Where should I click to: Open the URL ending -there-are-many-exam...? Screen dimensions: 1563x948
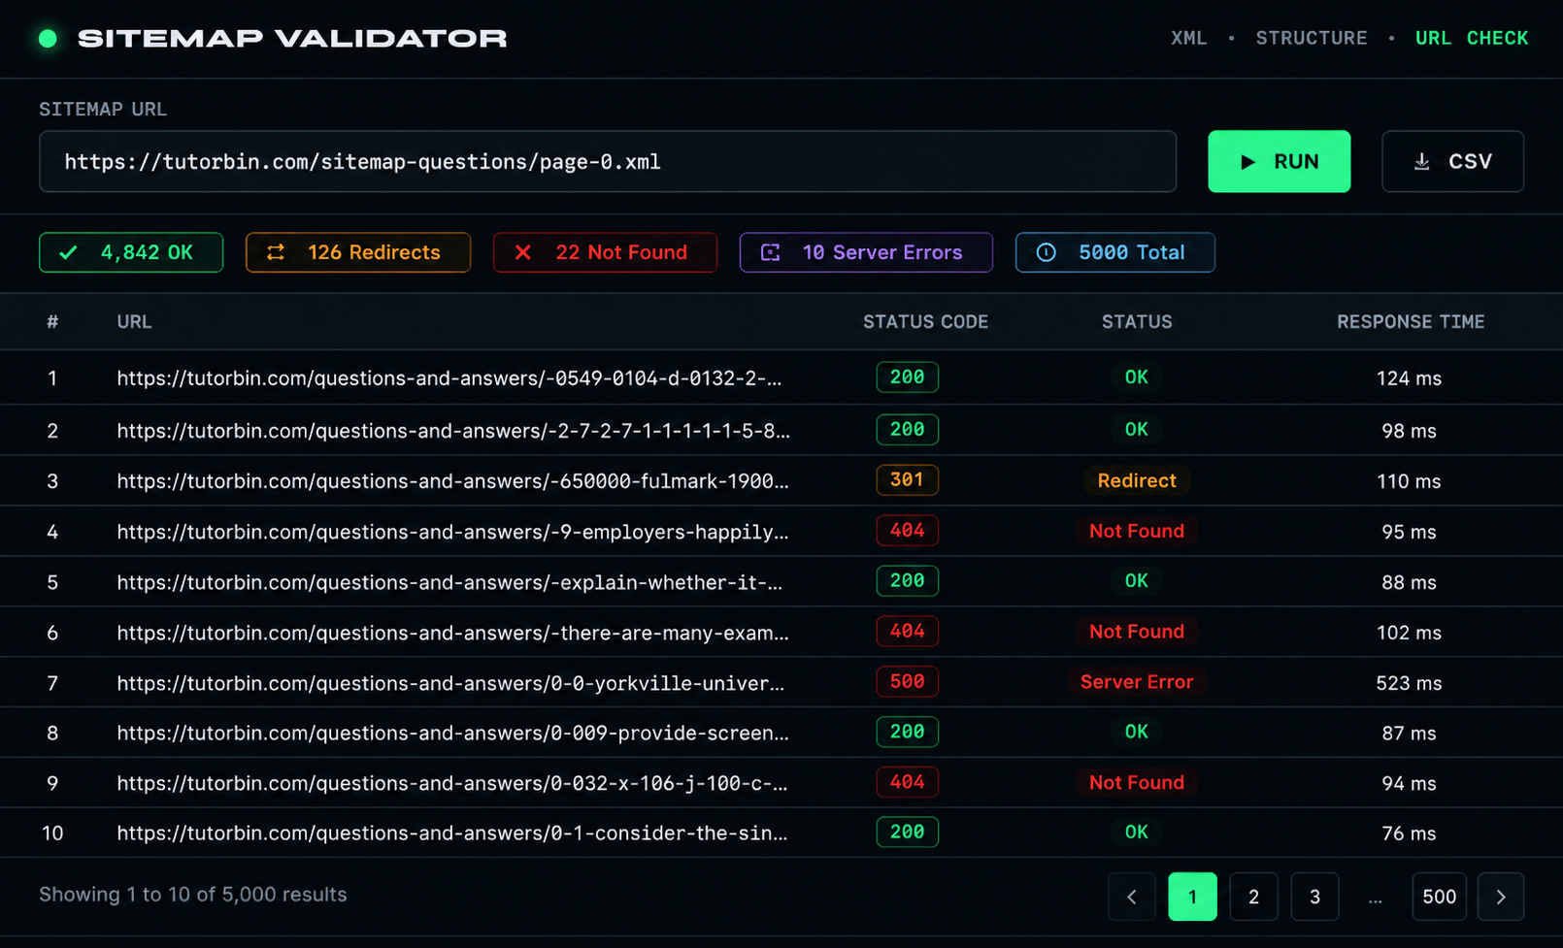click(x=452, y=633)
